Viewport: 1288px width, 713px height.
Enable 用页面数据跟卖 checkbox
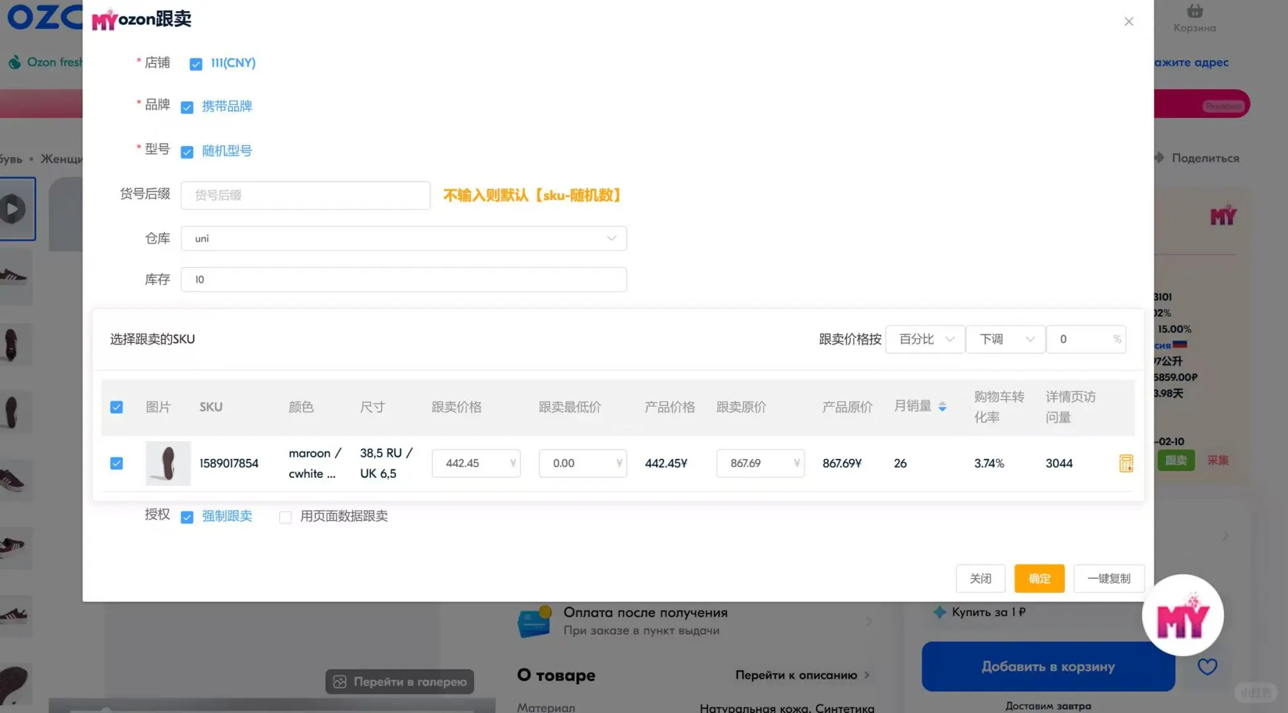click(285, 517)
